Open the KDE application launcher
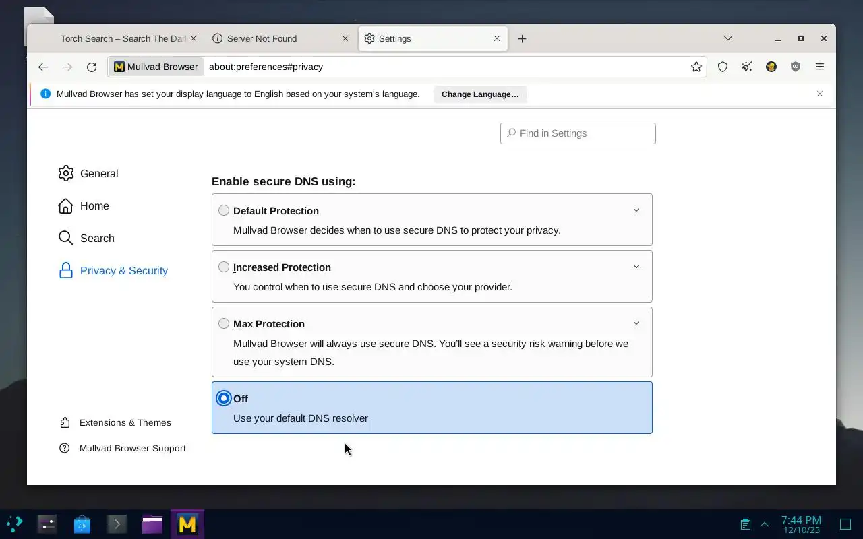863x539 pixels. coord(15,524)
